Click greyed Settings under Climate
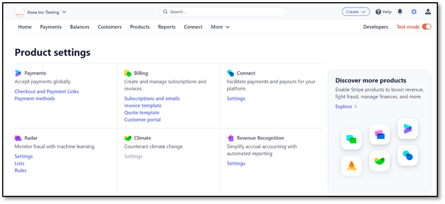 [x=133, y=156]
